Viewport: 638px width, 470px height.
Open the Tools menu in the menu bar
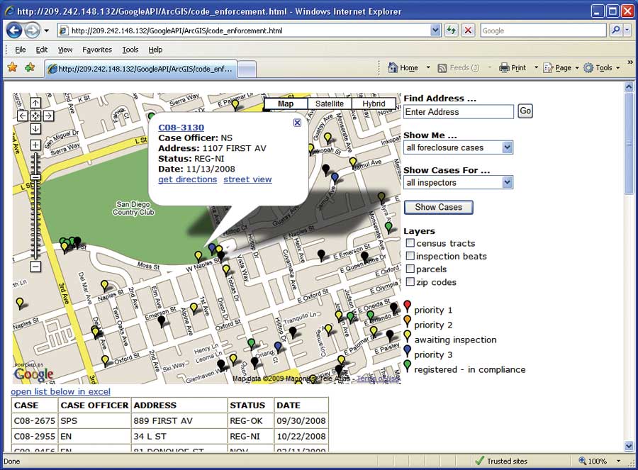tap(130, 50)
